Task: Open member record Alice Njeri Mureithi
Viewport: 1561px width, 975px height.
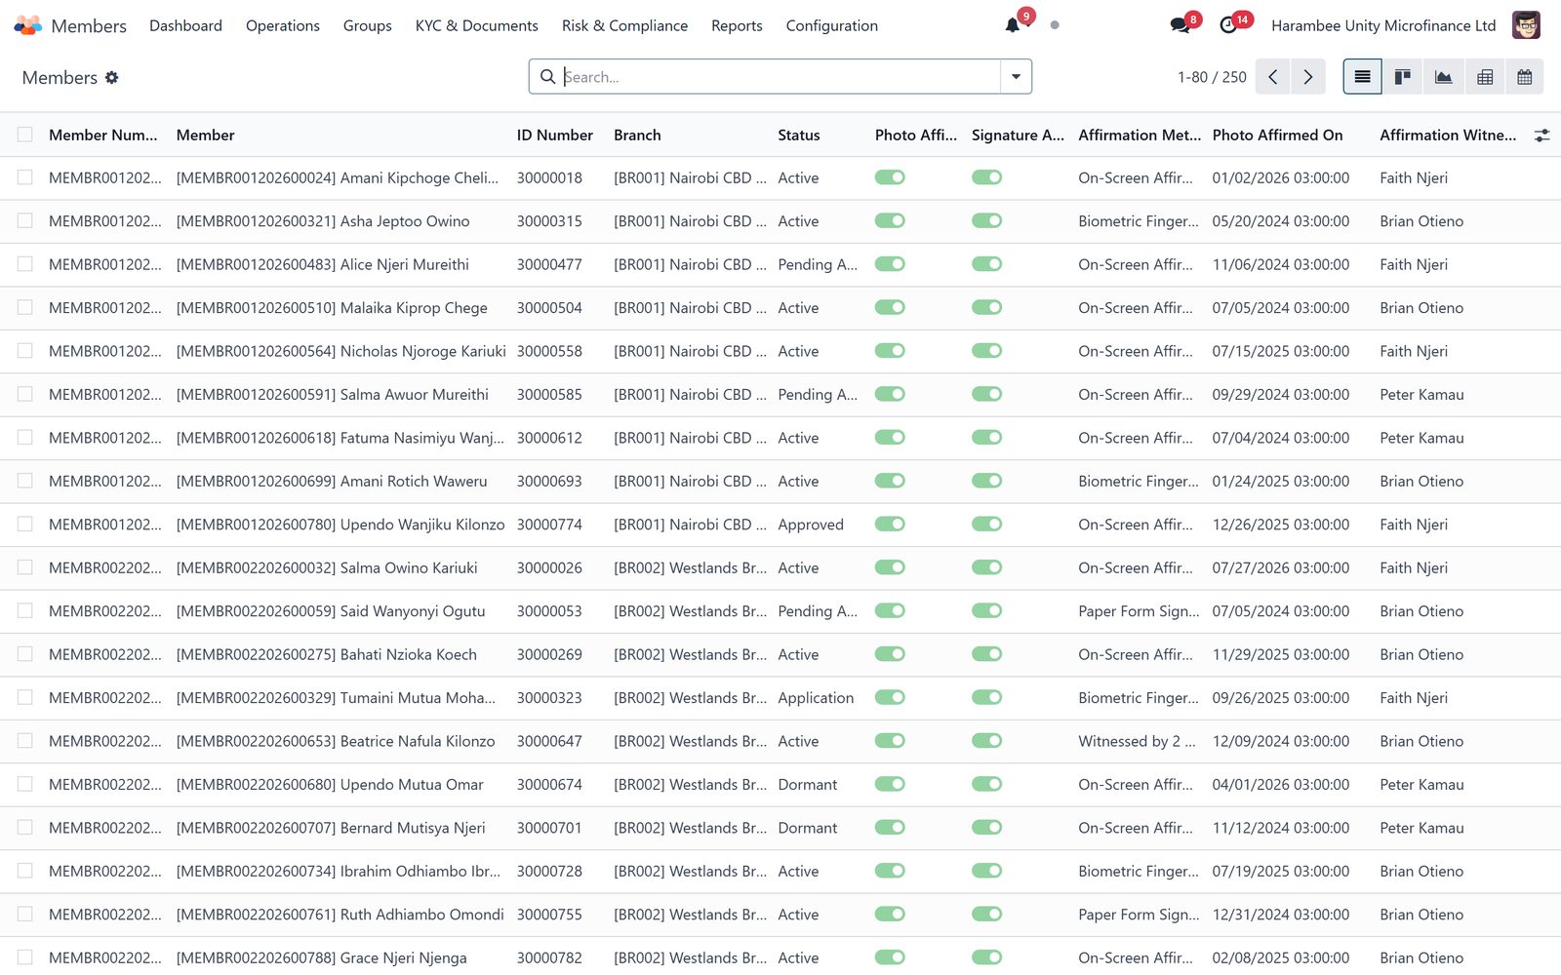Action: (323, 264)
